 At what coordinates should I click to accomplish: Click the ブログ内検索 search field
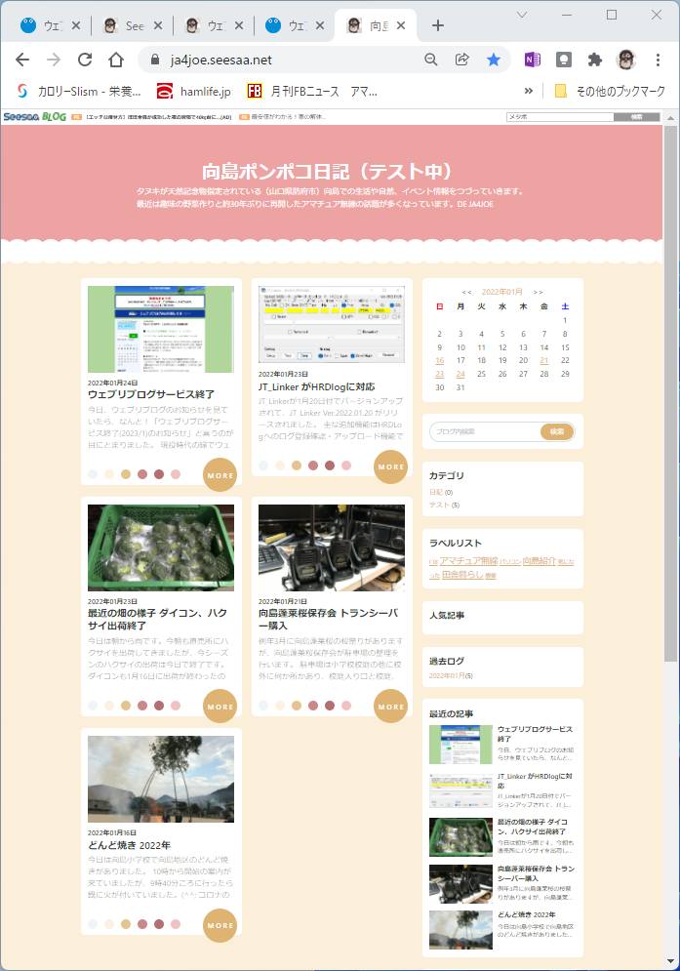coord(486,431)
